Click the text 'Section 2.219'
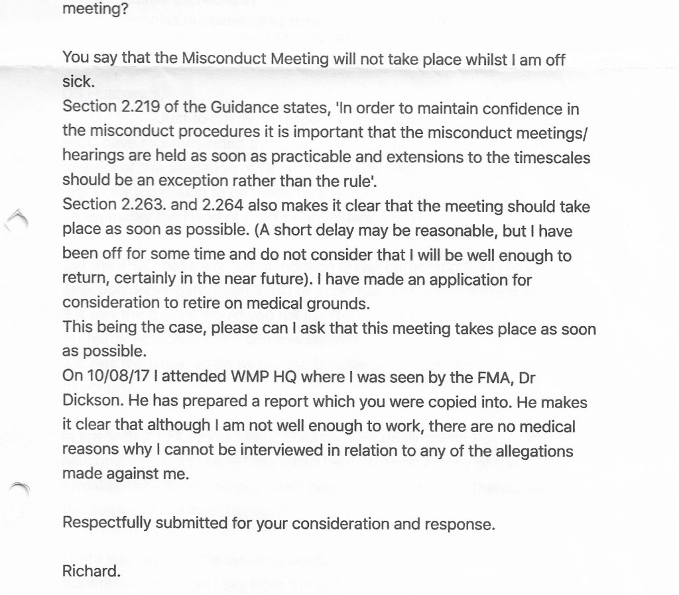The width and height of the screenshot is (679, 595). coord(101,107)
